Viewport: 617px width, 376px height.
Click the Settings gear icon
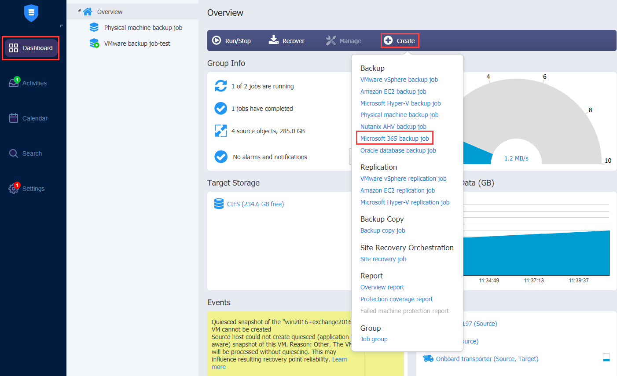[x=13, y=189]
